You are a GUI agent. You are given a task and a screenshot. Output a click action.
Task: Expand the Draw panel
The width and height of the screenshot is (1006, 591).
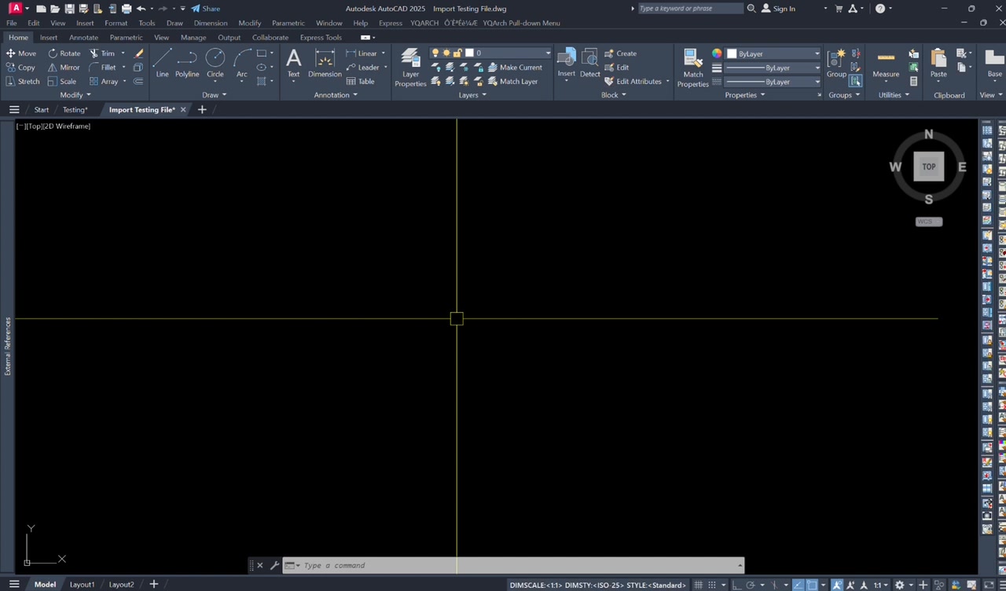coord(214,95)
